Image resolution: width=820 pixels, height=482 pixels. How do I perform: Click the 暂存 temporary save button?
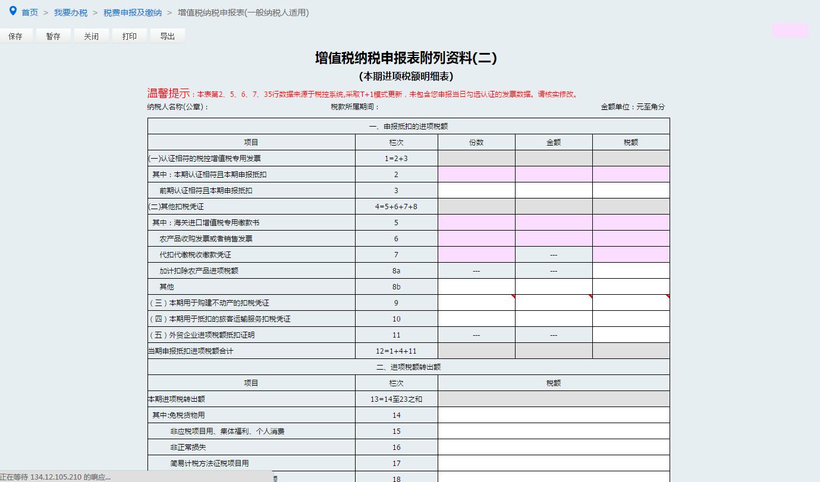53,36
